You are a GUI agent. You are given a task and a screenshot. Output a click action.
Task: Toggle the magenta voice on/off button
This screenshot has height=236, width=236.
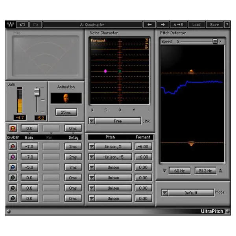(x=13, y=157)
